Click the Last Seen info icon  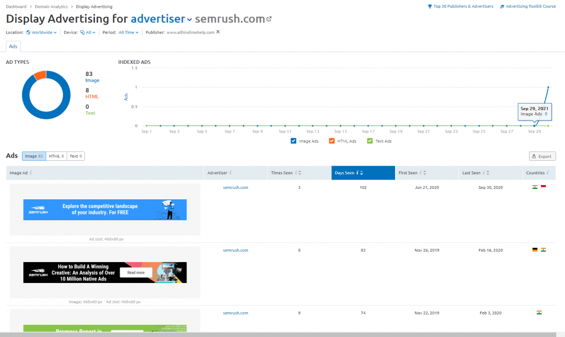tap(484, 173)
